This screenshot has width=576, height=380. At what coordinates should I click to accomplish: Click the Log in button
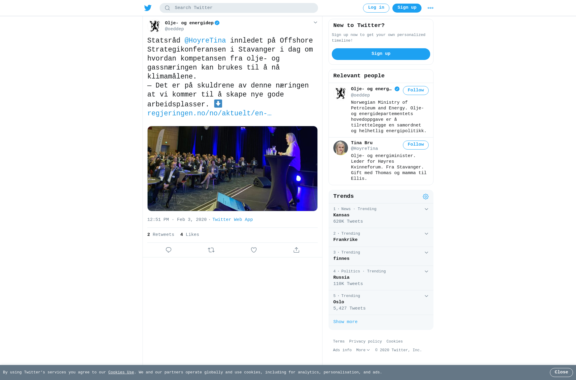pos(376,8)
